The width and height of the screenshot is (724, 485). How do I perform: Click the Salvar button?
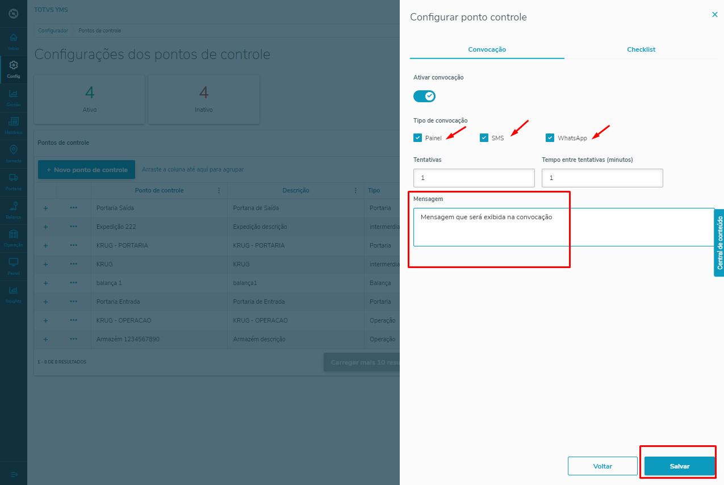pos(679,466)
